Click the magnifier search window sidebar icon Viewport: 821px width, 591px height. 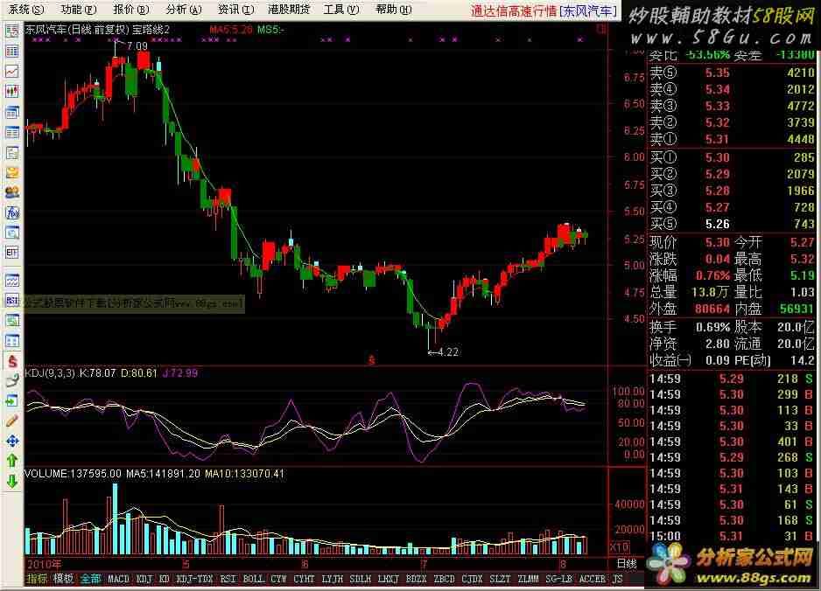click(x=12, y=233)
